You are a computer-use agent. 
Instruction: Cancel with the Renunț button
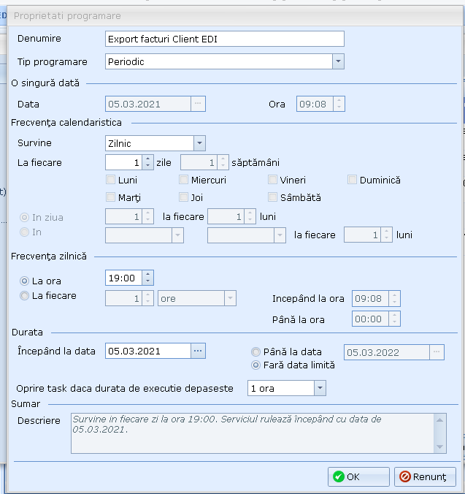(425, 476)
